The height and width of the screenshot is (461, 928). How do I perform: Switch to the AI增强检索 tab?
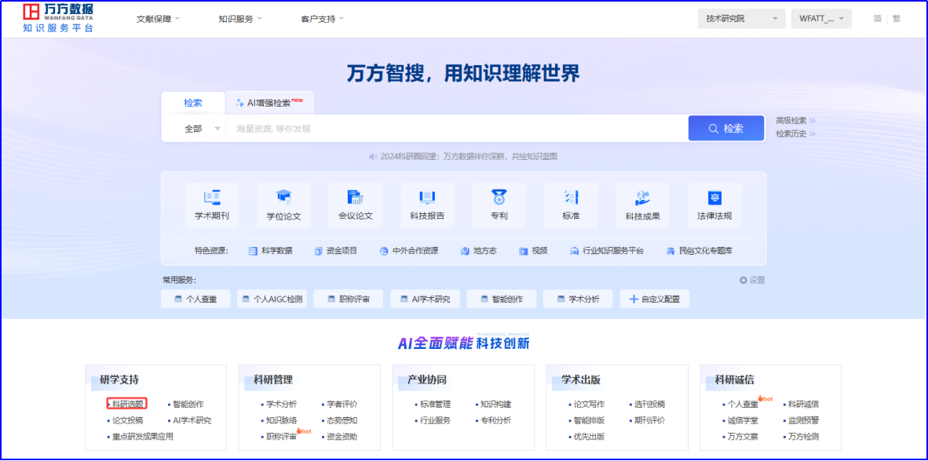point(269,103)
